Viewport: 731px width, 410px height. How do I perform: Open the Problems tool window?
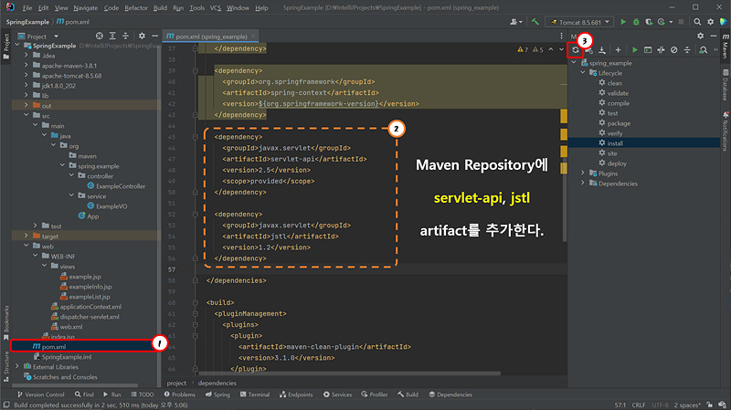(179, 394)
